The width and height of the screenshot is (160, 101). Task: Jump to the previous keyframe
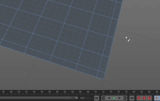pos(104,98)
